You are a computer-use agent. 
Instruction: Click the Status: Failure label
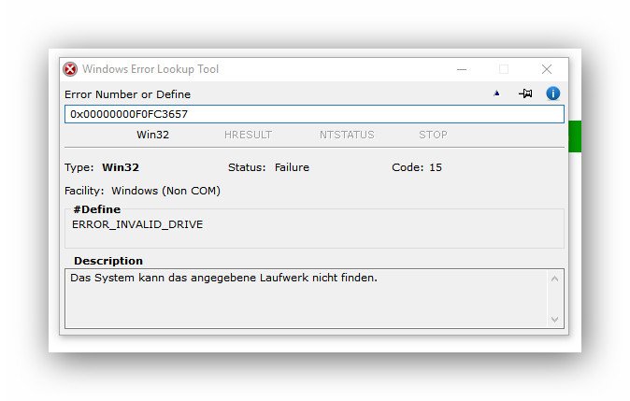click(x=268, y=167)
